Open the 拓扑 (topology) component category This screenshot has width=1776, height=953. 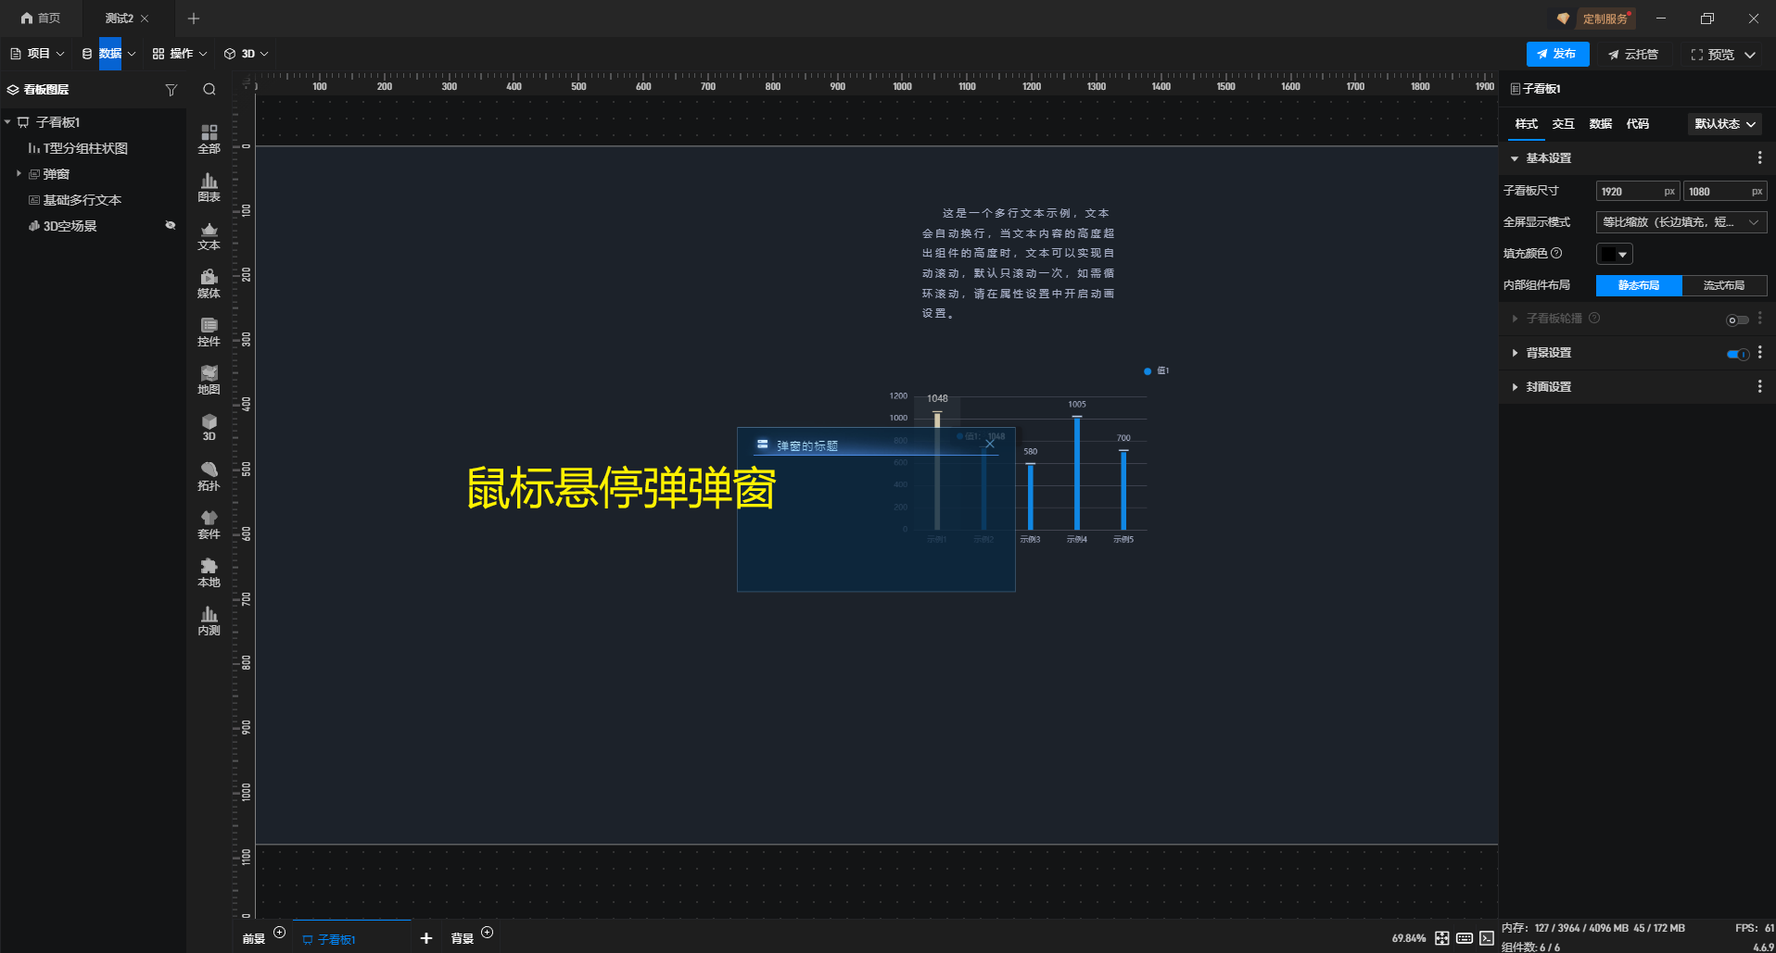tap(208, 477)
